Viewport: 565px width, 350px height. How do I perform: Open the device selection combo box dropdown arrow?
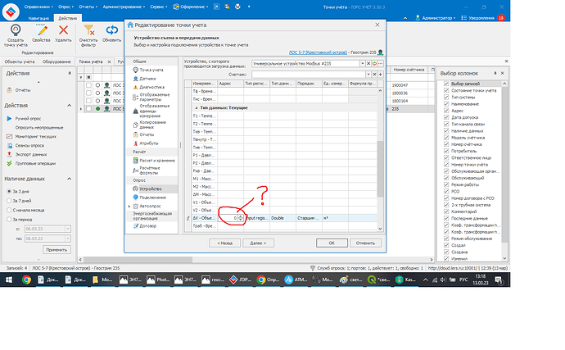362,63
